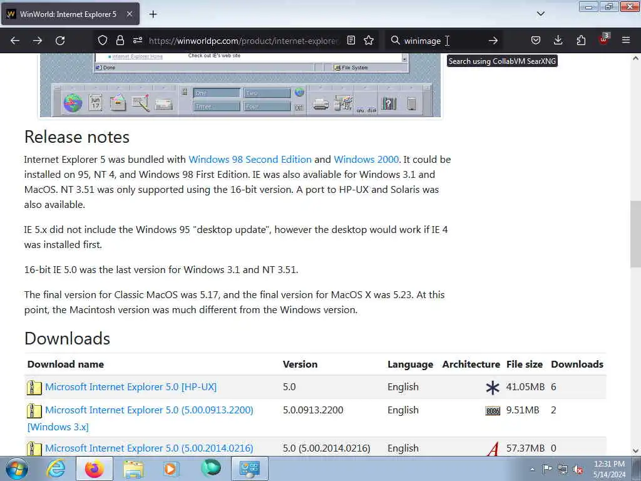Open the Action Center flag icon
641x481 pixels.
click(547, 469)
